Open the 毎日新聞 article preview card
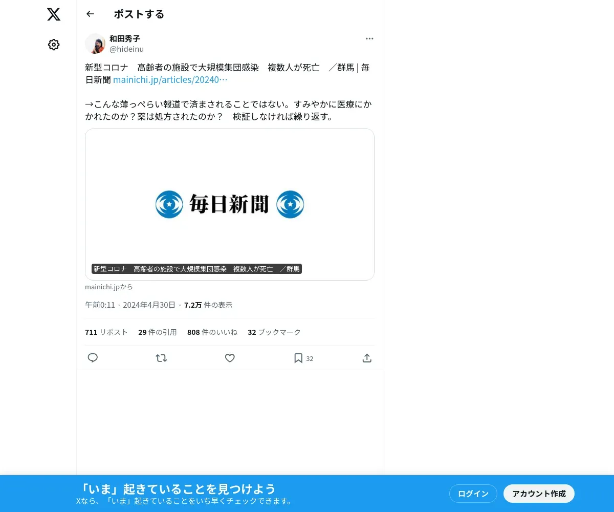The width and height of the screenshot is (614, 512). pyautogui.click(x=230, y=204)
